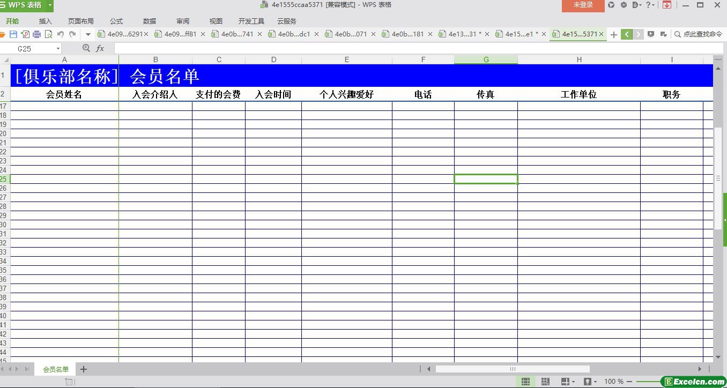
Task: Click the formula bar input field
Action: click(x=418, y=48)
